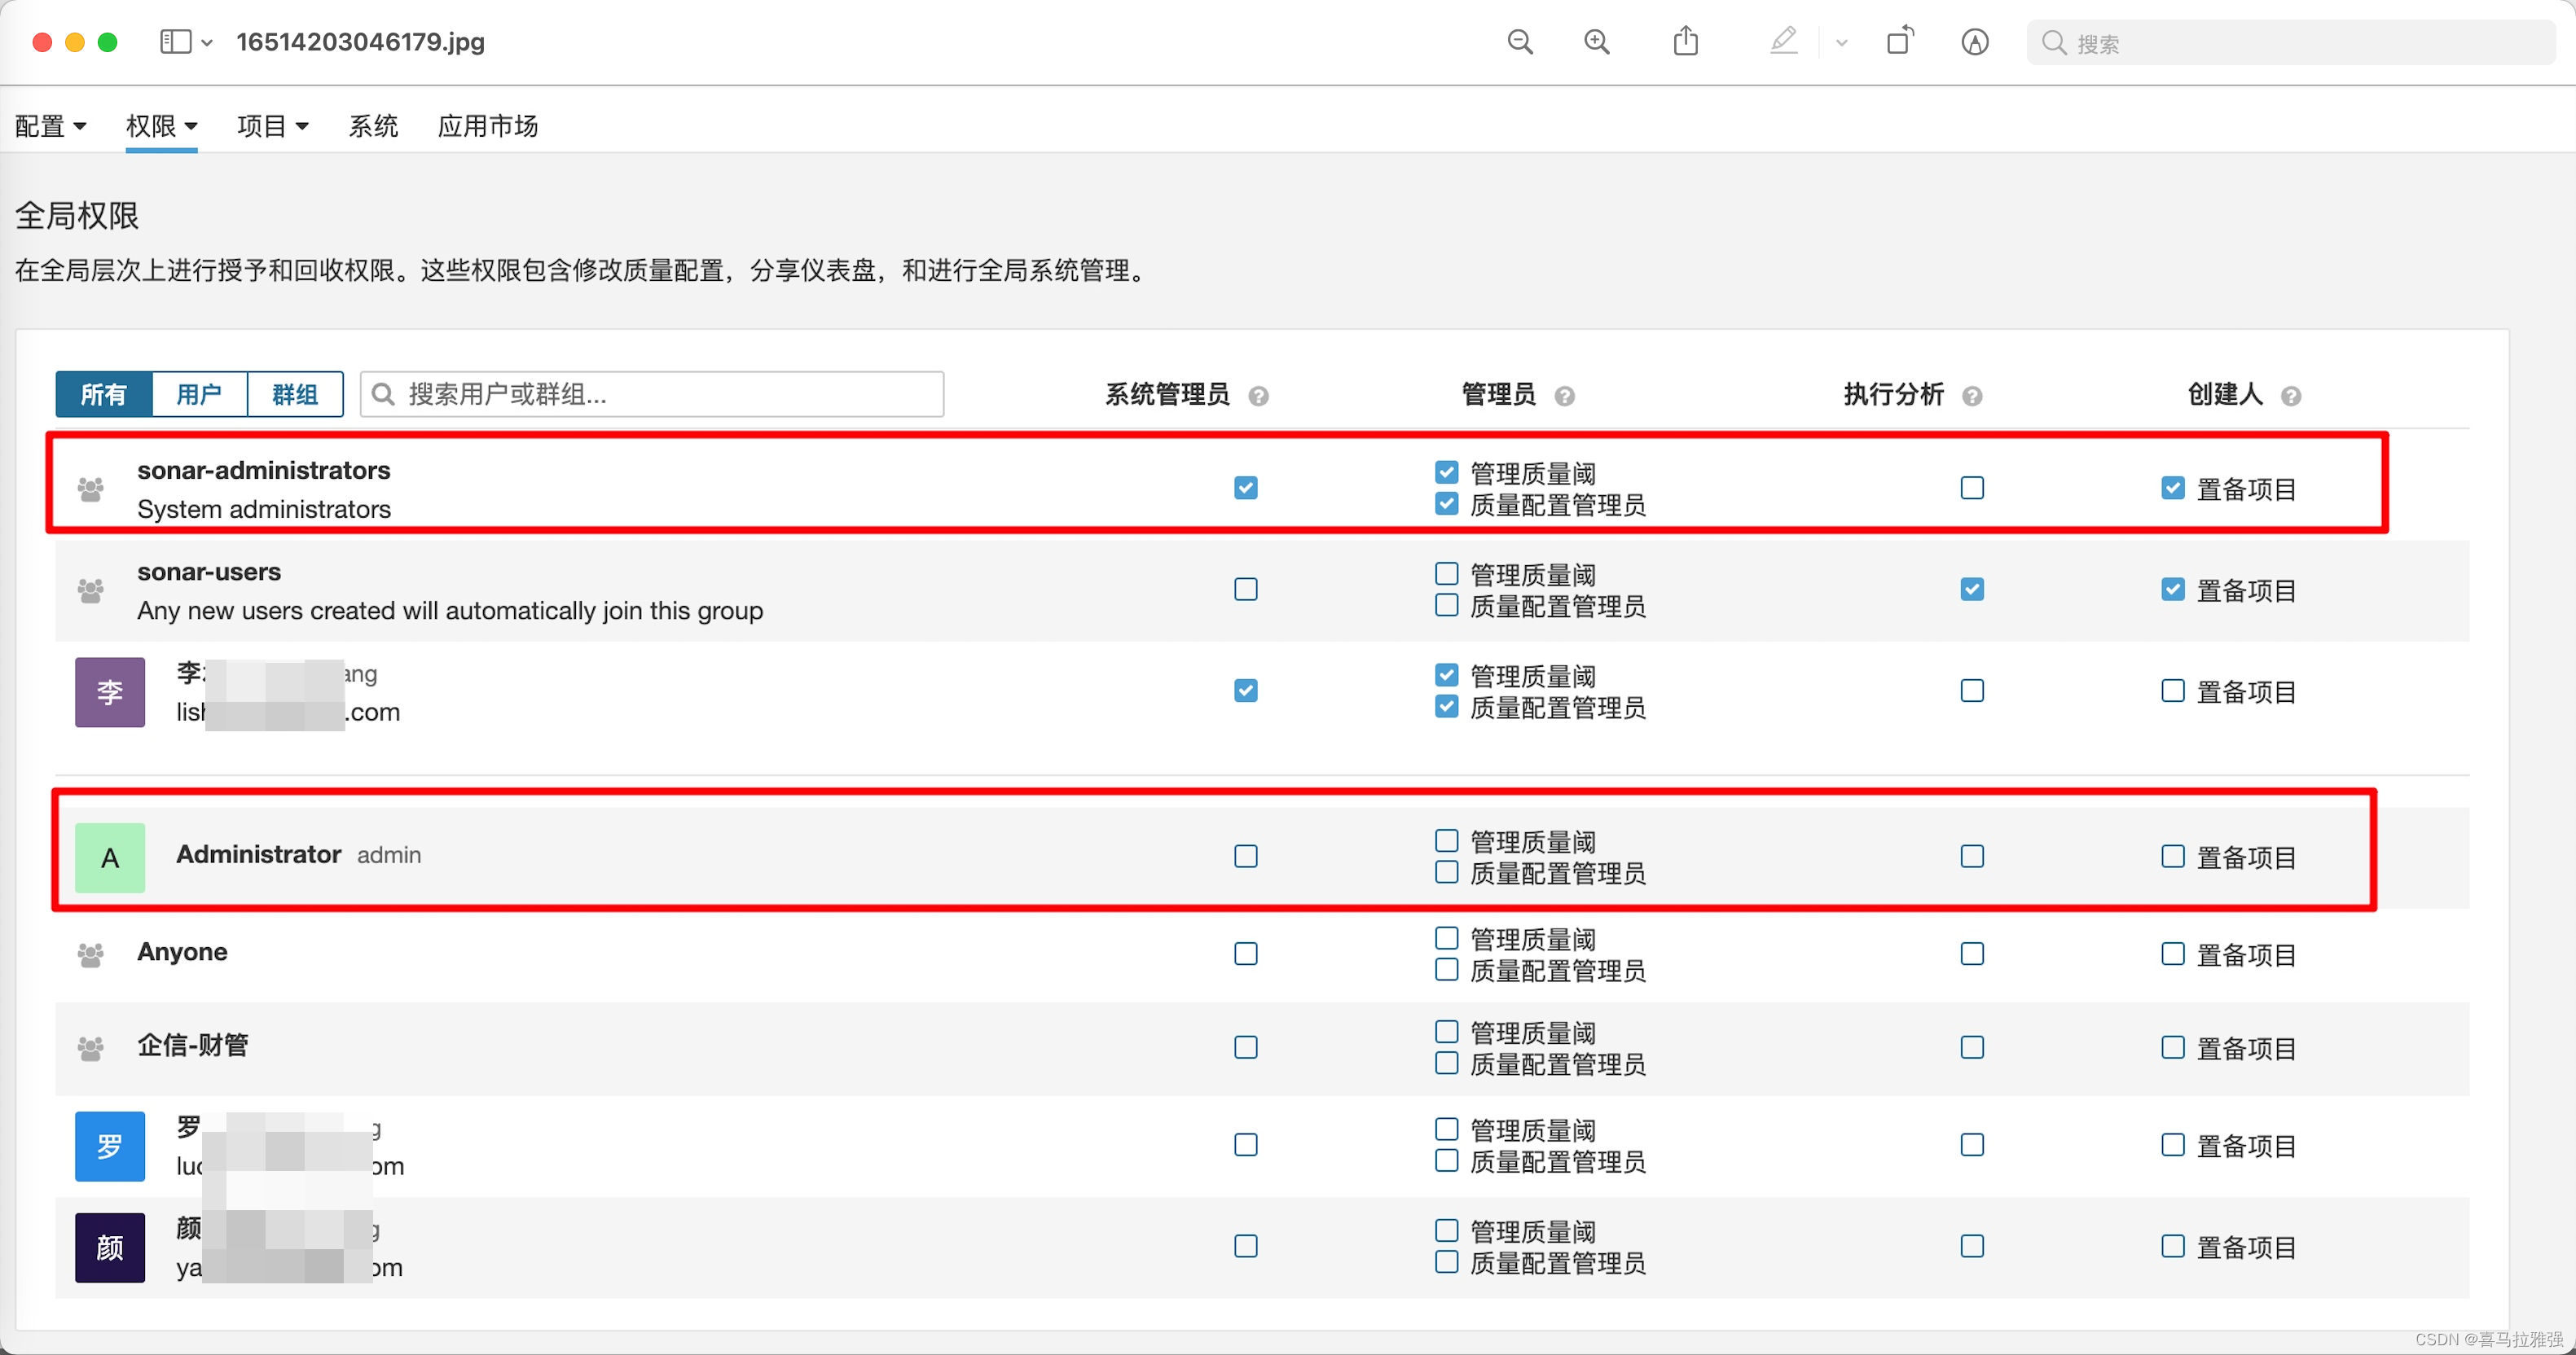The height and width of the screenshot is (1355, 2576).
Task: Click help icon next to 系统管理员
Action: [1259, 397]
